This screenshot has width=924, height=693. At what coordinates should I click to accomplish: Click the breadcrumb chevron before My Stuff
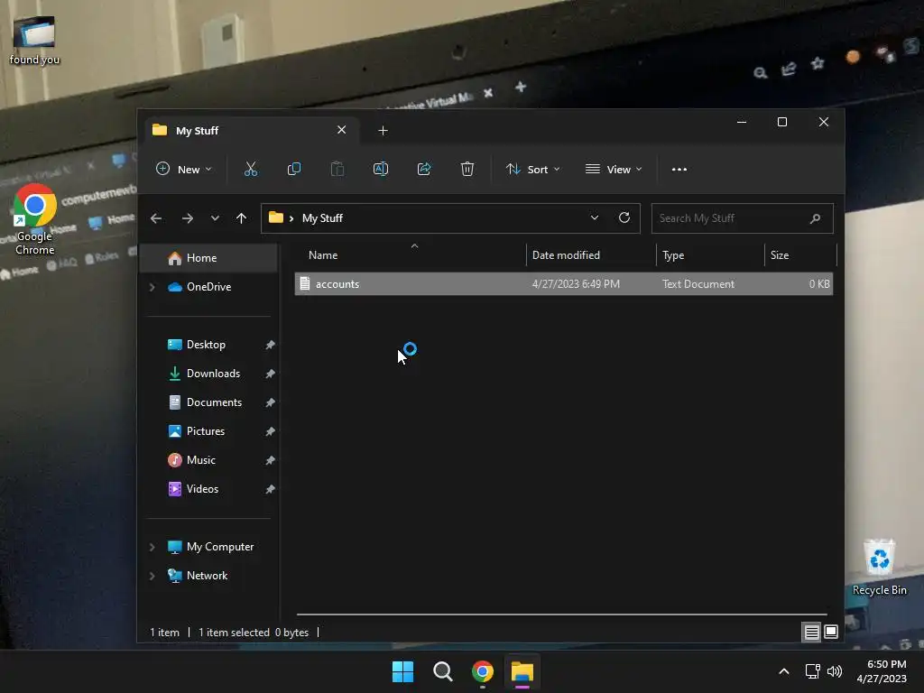click(x=291, y=218)
